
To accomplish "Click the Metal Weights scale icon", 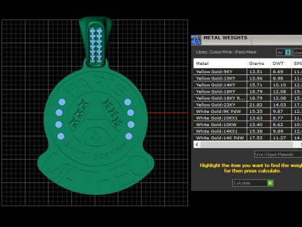I will click(x=196, y=40).
